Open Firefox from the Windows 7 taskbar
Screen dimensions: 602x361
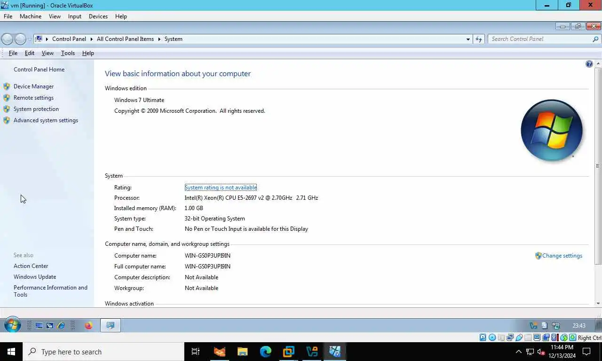[x=88, y=325]
